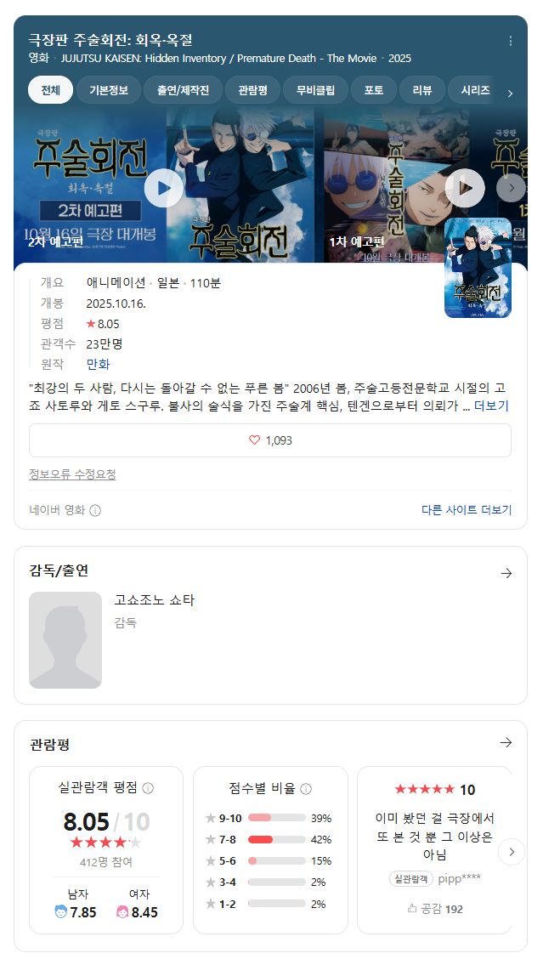Show next review card with arrow

click(x=512, y=851)
